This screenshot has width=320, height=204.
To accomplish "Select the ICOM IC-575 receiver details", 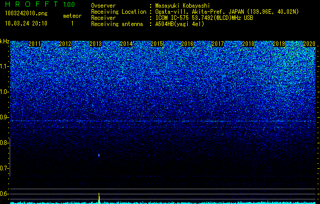I will coord(204,18).
